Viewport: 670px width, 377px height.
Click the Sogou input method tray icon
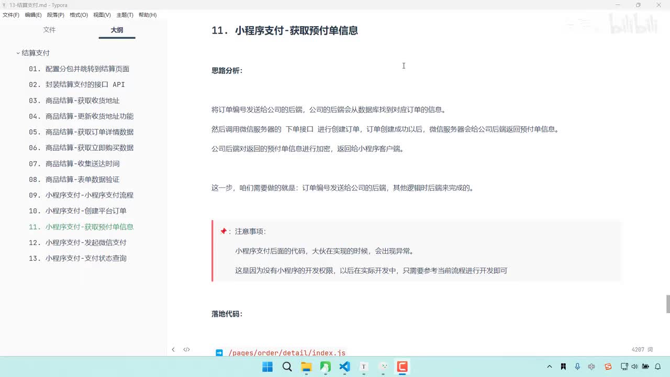608,367
